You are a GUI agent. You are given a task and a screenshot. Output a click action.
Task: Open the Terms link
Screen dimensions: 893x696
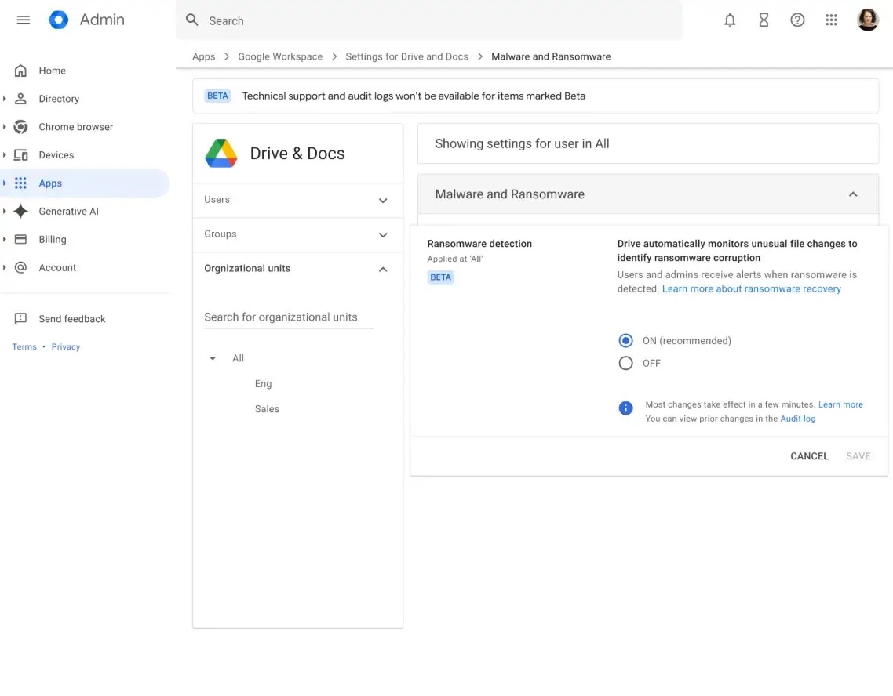pyautogui.click(x=24, y=346)
